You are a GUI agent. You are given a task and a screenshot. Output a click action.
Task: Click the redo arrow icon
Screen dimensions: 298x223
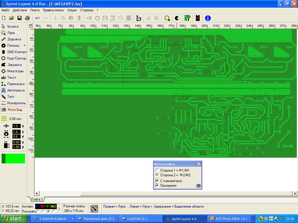[x=45, y=18]
